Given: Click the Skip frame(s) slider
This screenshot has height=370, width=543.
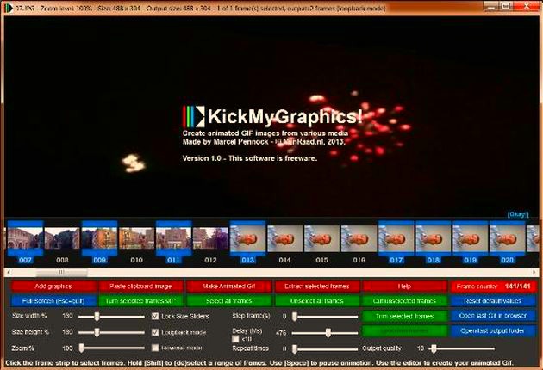Looking at the screenshot, I should tap(325, 316).
